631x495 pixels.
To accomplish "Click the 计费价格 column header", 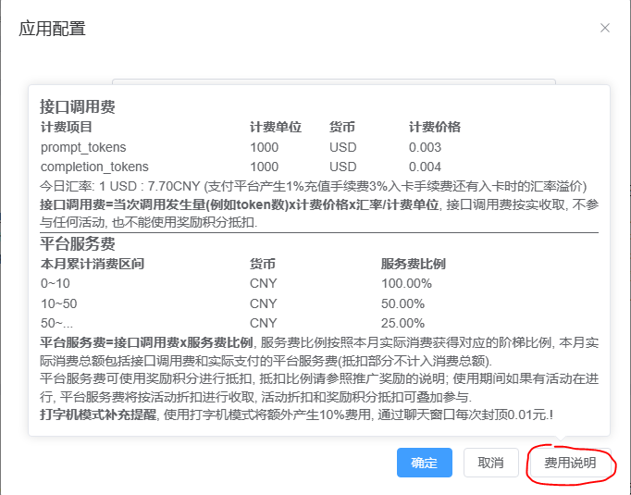I will (x=435, y=128).
